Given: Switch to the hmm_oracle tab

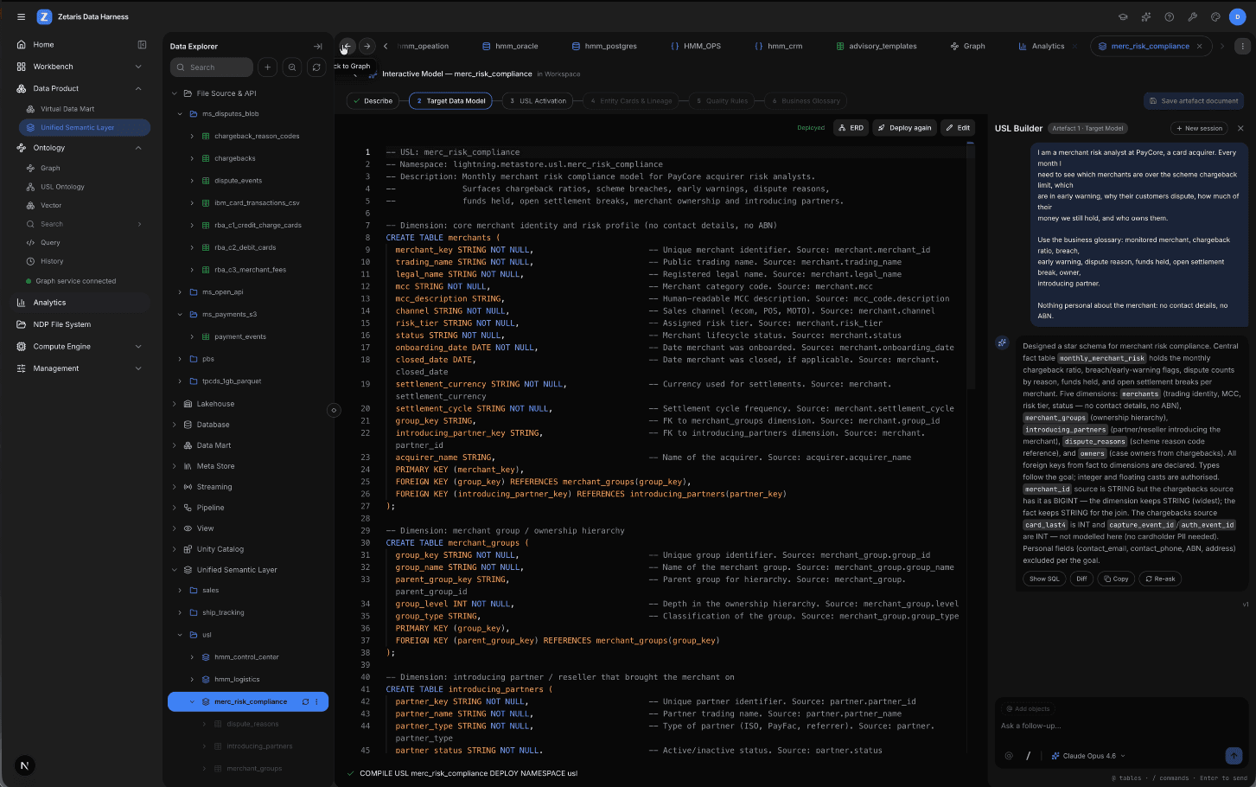Looking at the screenshot, I should [510, 46].
